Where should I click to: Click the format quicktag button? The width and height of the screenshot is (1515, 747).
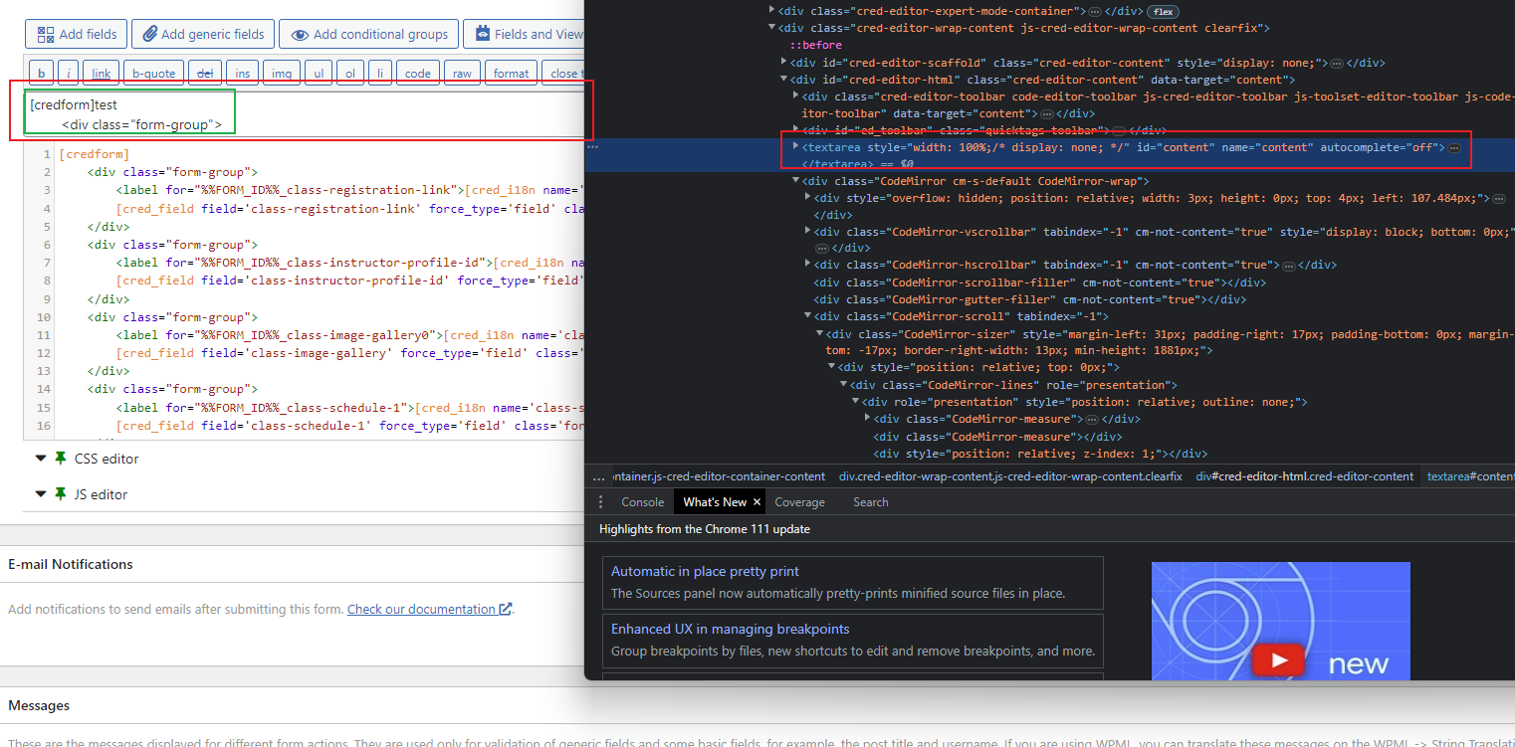click(x=512, y=74)
